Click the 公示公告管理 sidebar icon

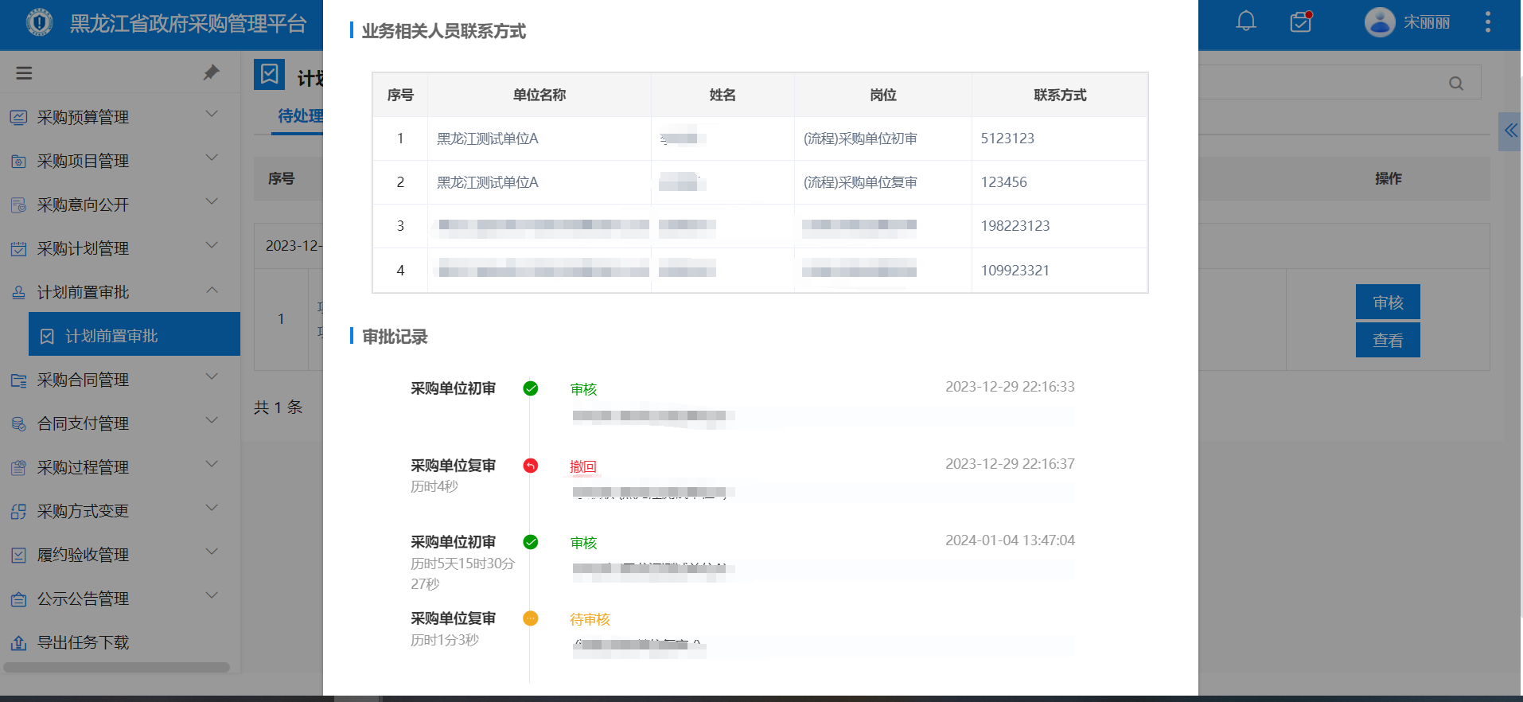(18, 599)
